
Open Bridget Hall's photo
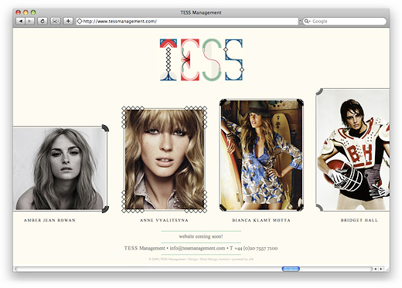(353, 150)
